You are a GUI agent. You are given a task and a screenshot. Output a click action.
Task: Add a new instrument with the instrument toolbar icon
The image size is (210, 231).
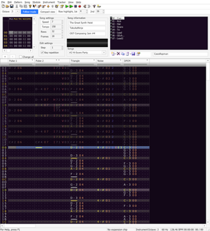(113, 54)
